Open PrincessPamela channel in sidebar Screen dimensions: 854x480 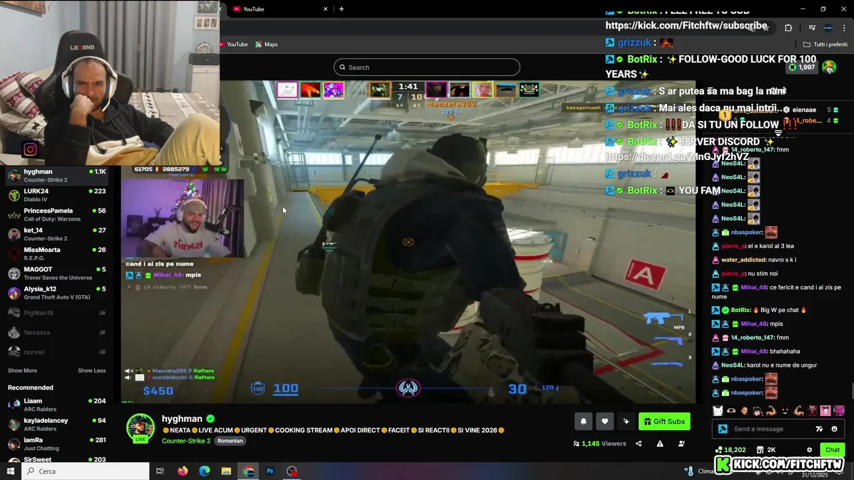point(57,215)
